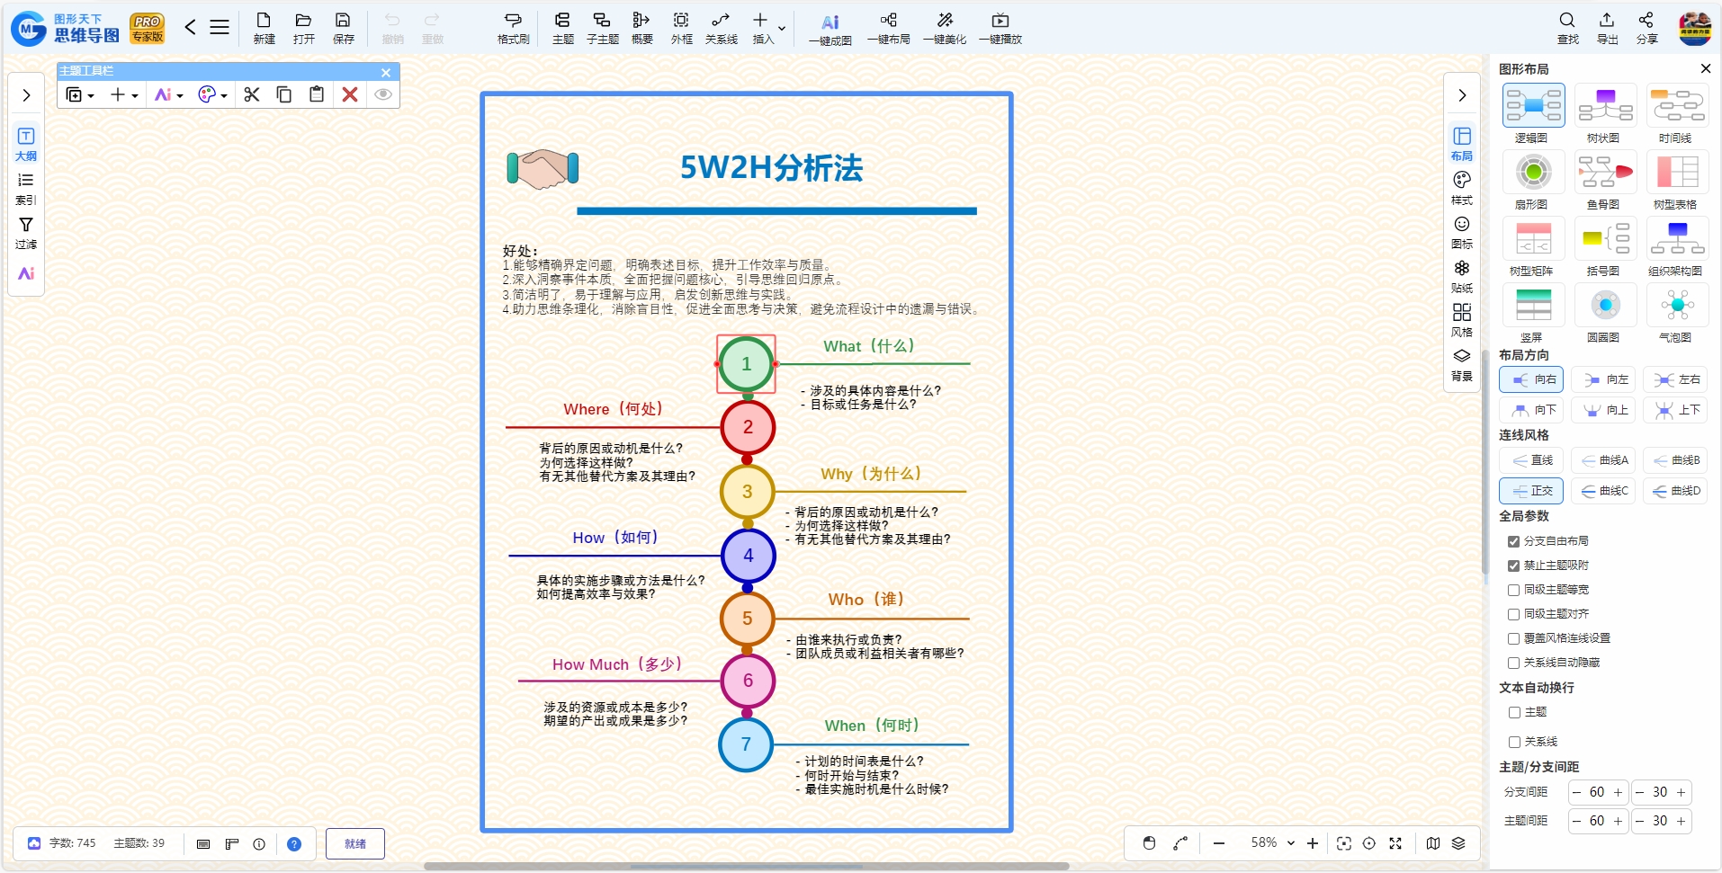Copy the selected topic icon

[284, 94]
